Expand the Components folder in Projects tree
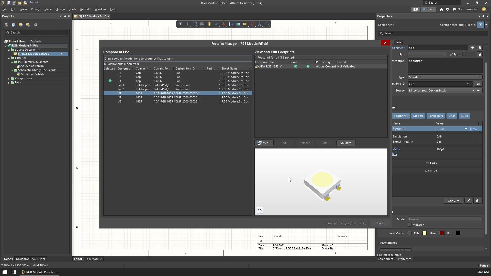Viewport: 491px width, 276px height. [x=9, y=78]
